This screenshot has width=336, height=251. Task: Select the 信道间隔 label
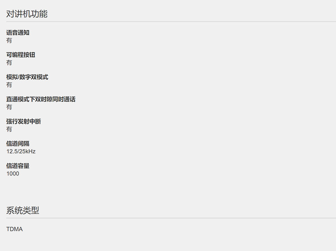(x=18, y=143)
